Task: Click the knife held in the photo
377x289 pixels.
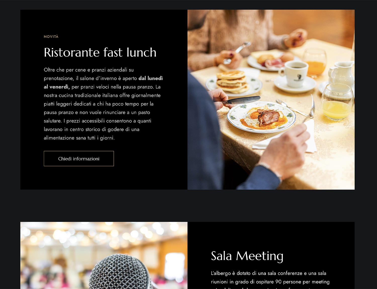Action: point(241,100)
